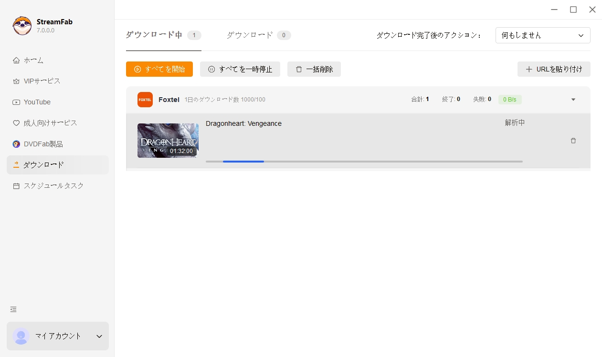
Task: Toggle the 解析中 status of Dragonheart: Vengeance
Action: 515,122
